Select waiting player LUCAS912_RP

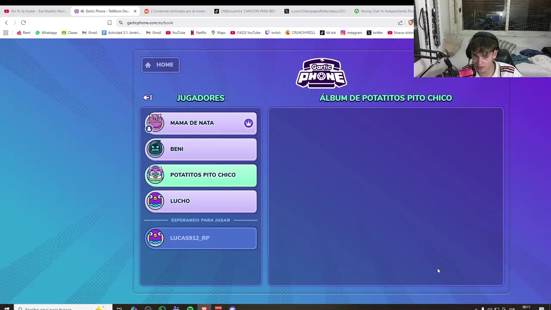[201, 238]
